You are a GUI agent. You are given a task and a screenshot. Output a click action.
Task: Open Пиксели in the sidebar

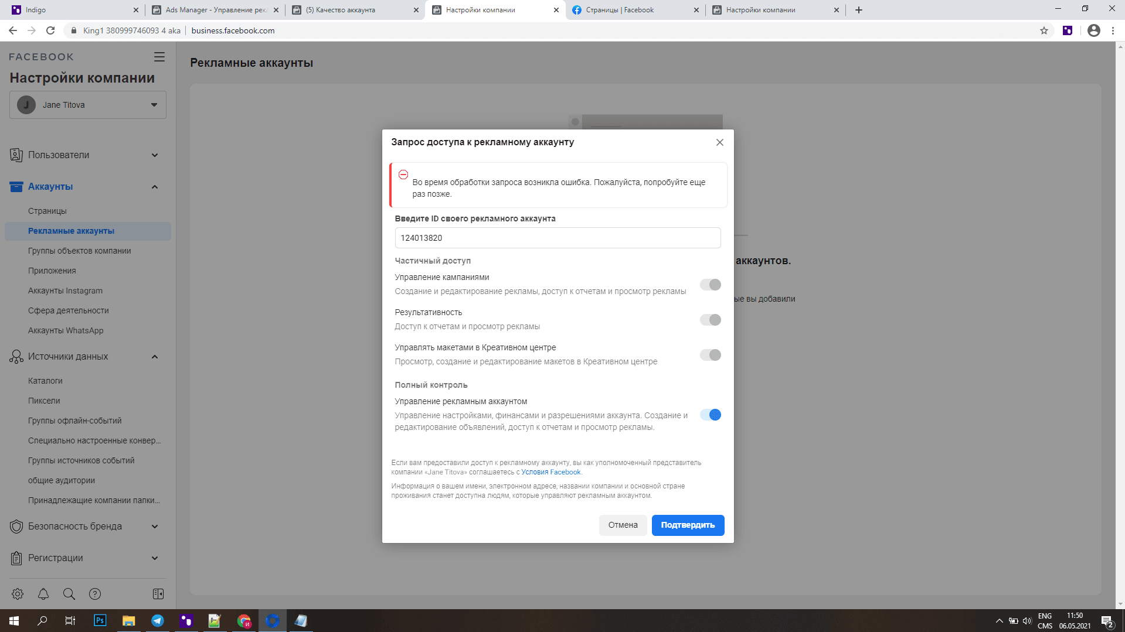click(44, 401)
